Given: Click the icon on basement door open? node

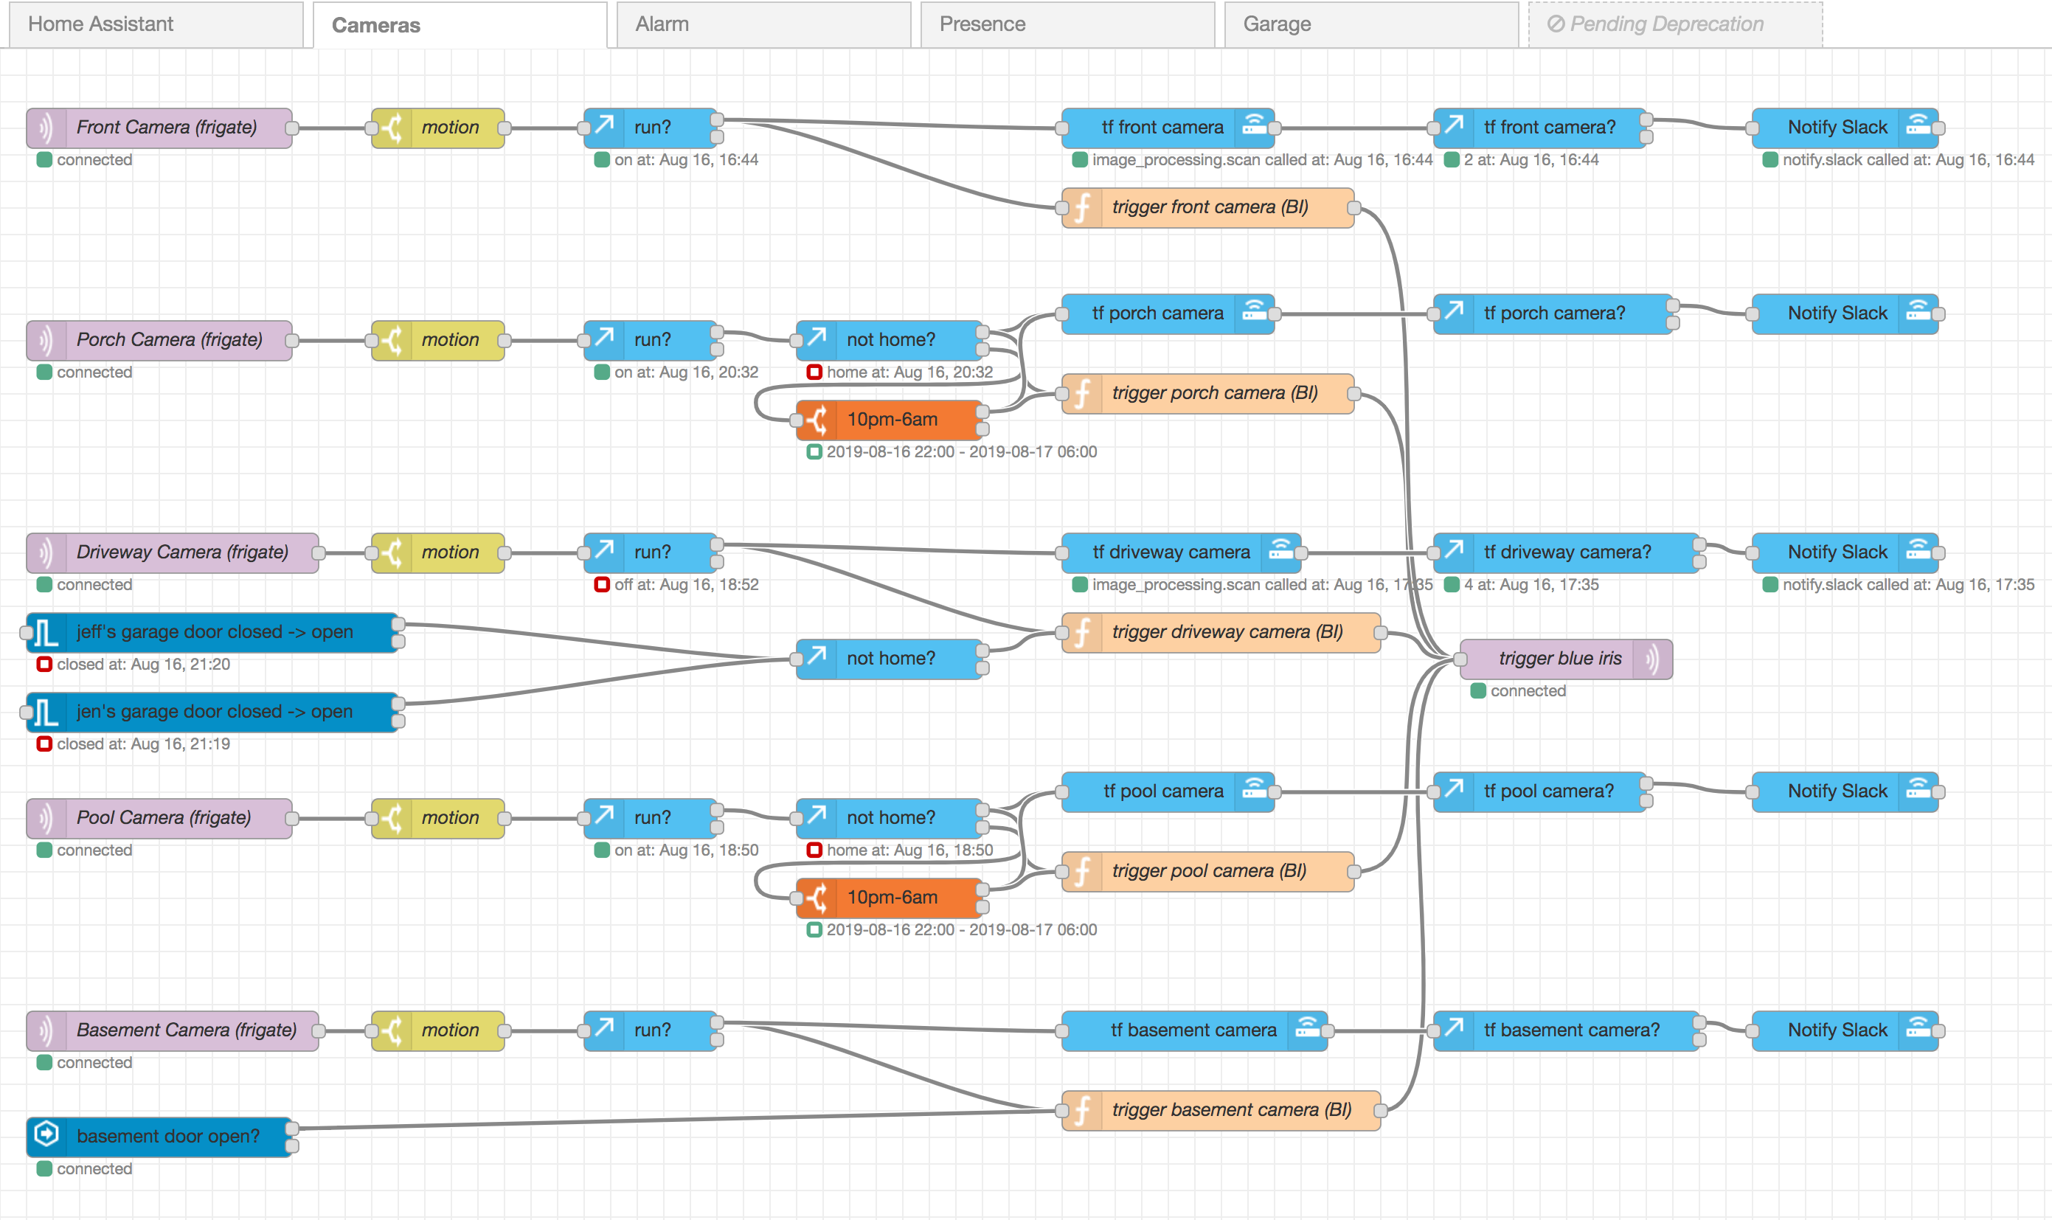Looking at the screenshot, I should pos(46,1136).
